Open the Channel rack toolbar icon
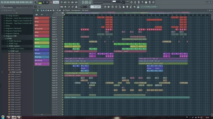 (x=113, y=7)
